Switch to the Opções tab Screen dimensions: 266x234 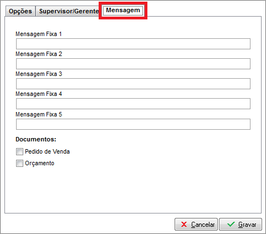click(x=21, y=11)
